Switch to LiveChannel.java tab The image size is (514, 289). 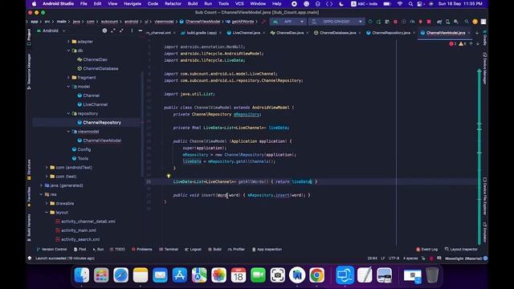246,33
